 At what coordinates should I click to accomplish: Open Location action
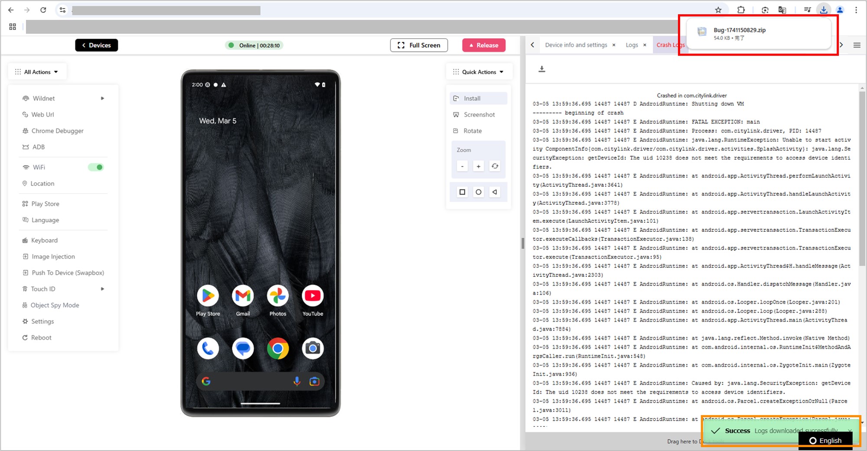(x=38, y=184)
